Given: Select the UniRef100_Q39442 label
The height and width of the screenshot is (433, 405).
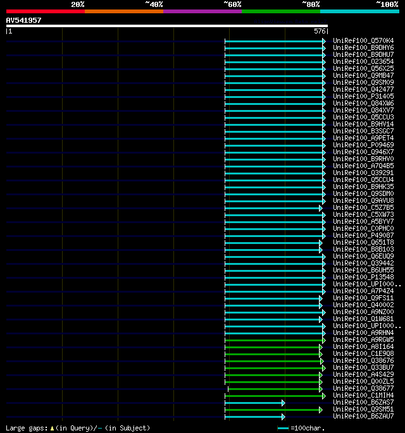Looking at the screenshot, I should pos(363,263).
